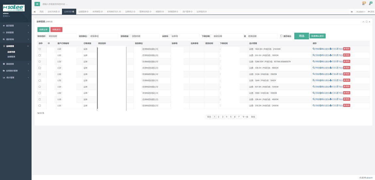
Task: Switch to the 用户管理 tab
Action: 187,12
